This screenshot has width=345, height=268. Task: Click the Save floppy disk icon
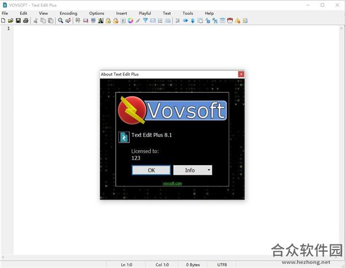point(18,21)
